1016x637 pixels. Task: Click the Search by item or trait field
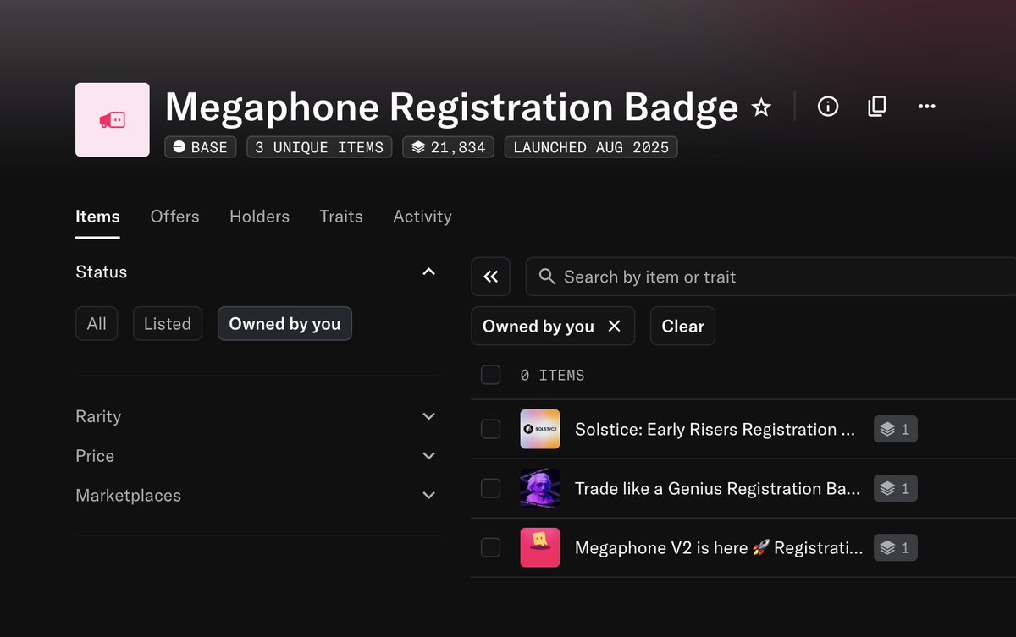[770, 277]
